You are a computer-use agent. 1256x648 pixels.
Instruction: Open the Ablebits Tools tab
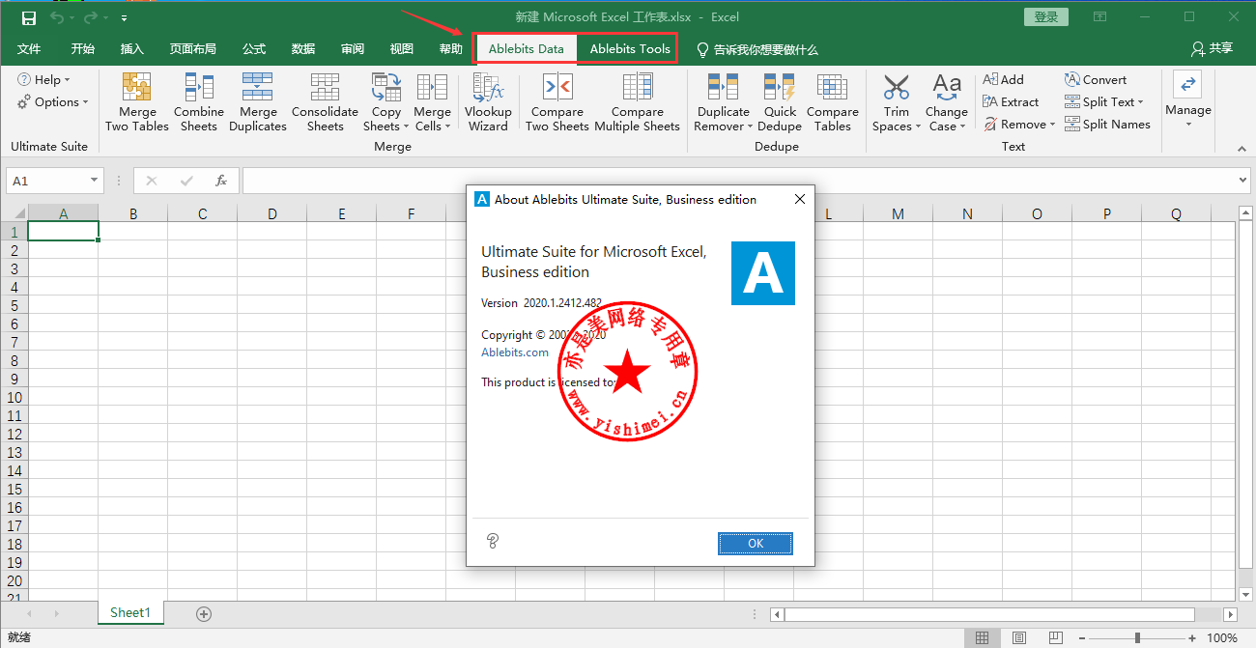(630, 49)
